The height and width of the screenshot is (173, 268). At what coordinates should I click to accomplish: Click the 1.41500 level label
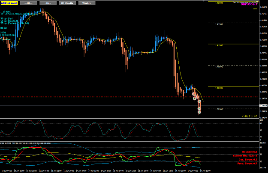coord(219,24)
